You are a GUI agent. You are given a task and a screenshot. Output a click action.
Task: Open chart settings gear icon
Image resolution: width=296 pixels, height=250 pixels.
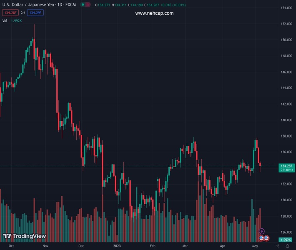click(287, 246)
